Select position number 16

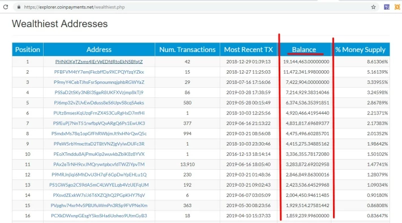point(28,216)
